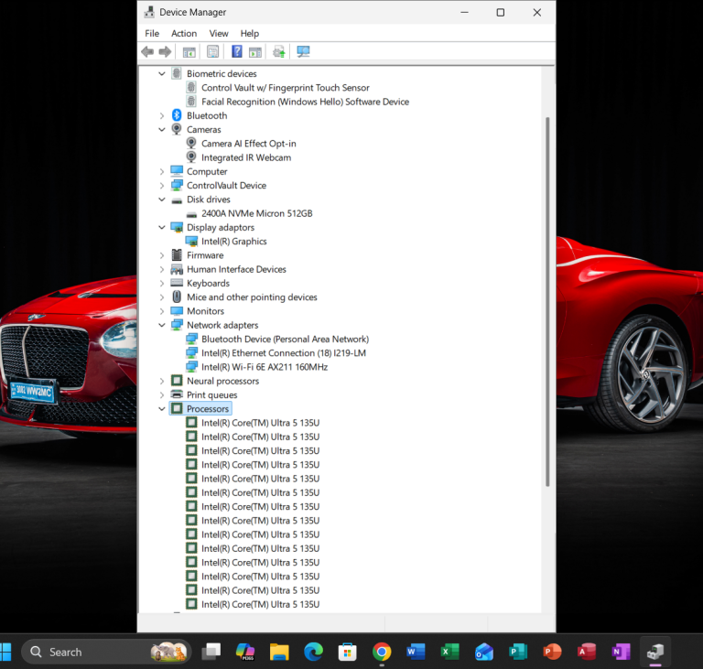The image size is (703, 669).
Task: Open Google Chrome from the taskbar
Action: click(382, 652)
